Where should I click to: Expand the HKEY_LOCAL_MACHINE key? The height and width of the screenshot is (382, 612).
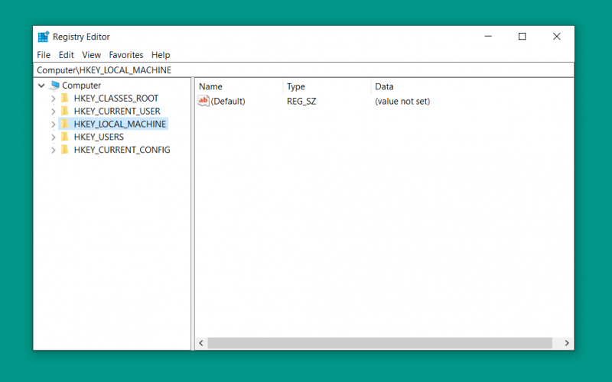click(x=54, y=124)
